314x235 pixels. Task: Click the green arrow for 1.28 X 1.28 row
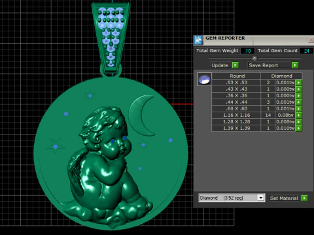click(299, 121)
